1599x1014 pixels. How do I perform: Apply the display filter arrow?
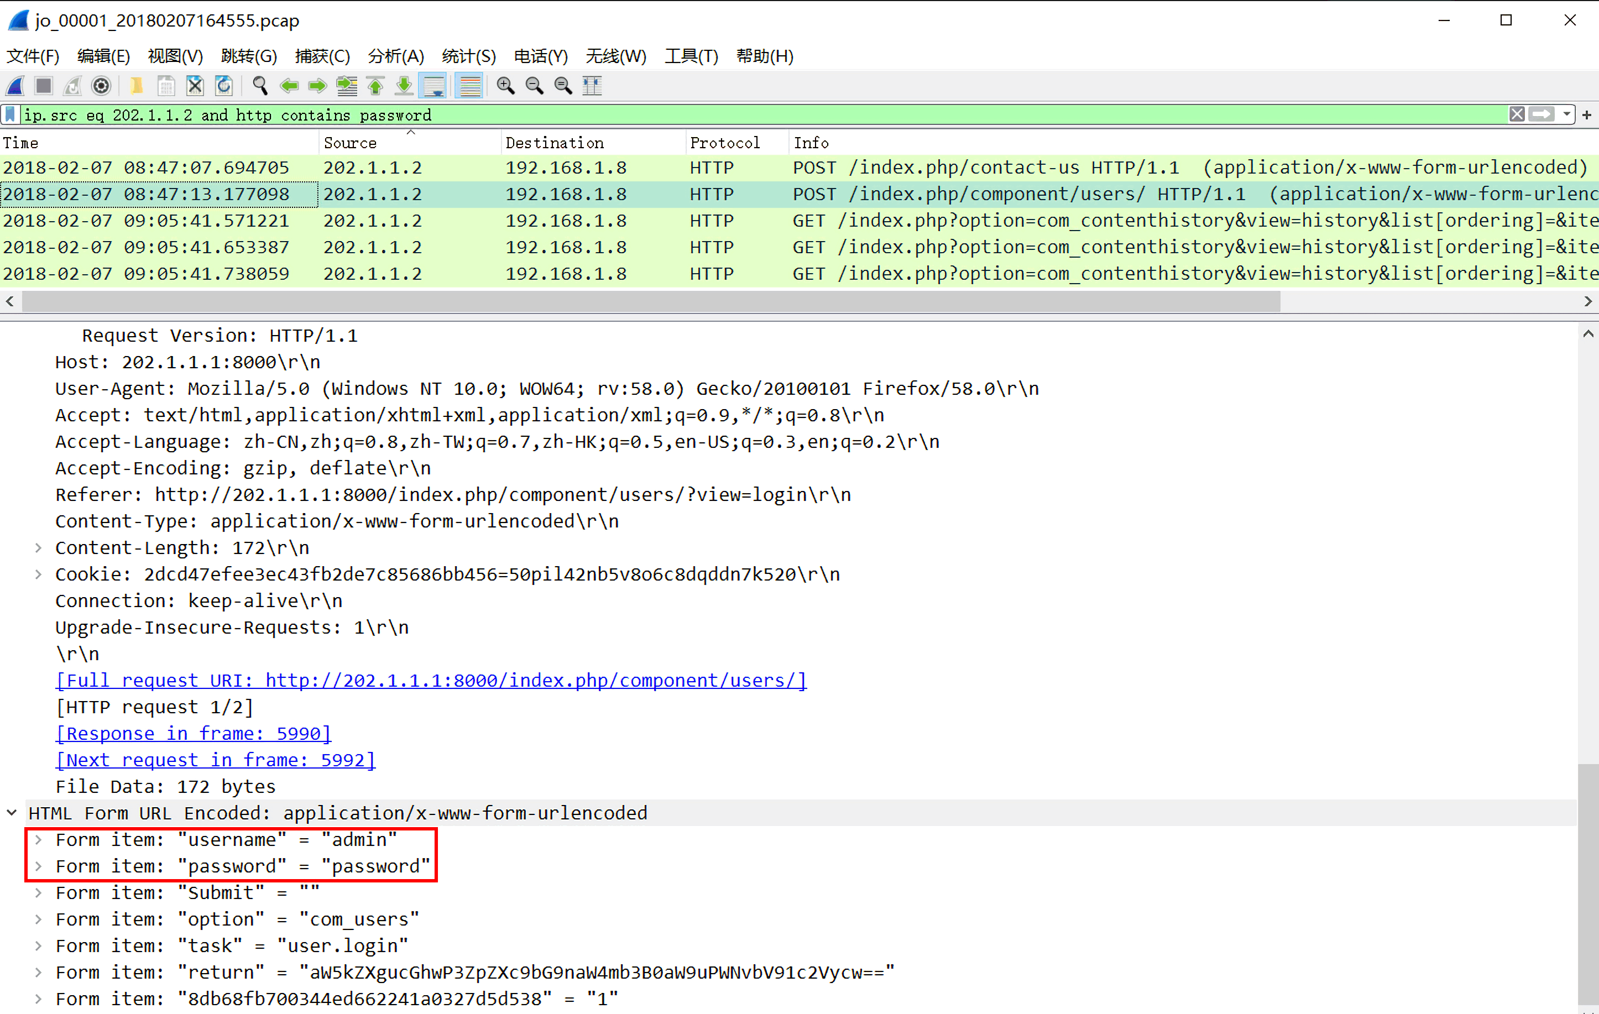[1541, 114]
